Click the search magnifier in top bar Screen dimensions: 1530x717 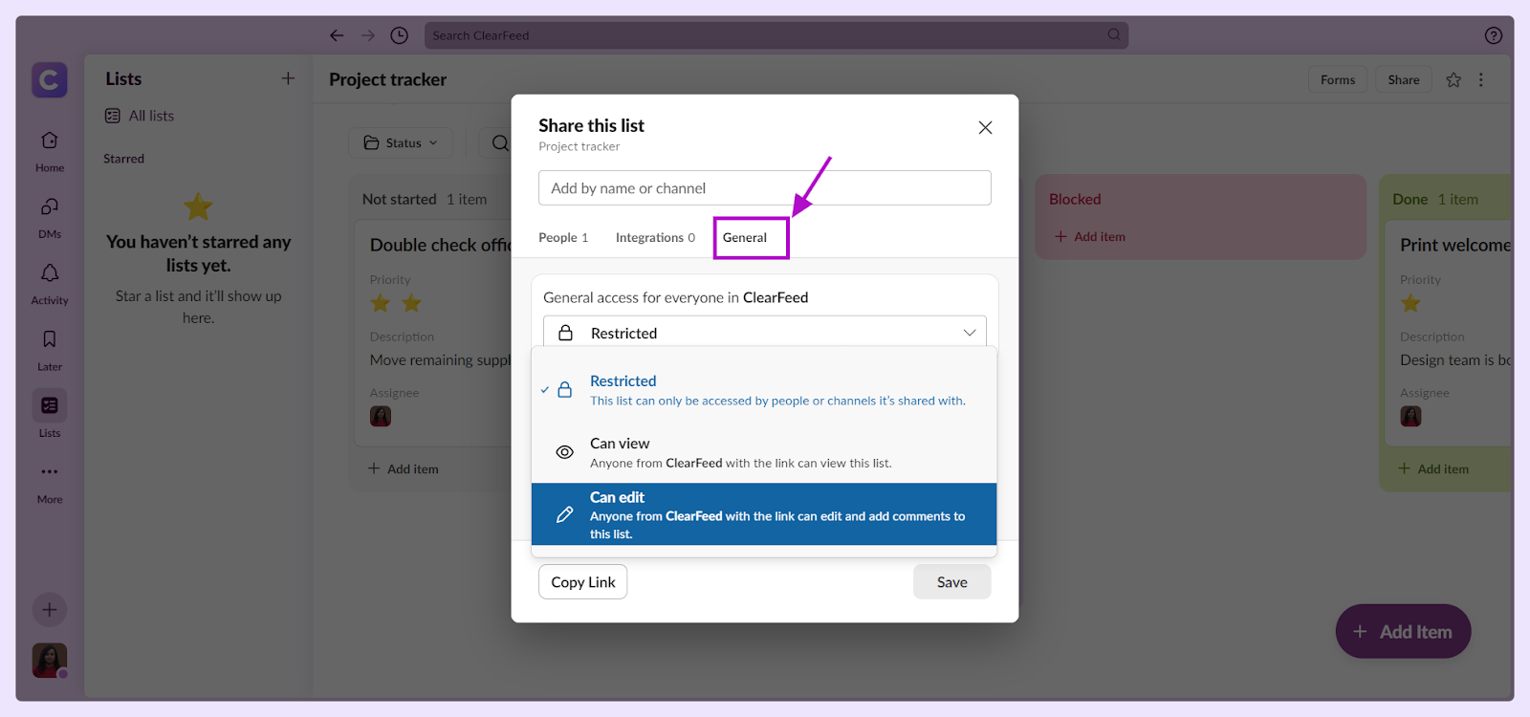1114,34
